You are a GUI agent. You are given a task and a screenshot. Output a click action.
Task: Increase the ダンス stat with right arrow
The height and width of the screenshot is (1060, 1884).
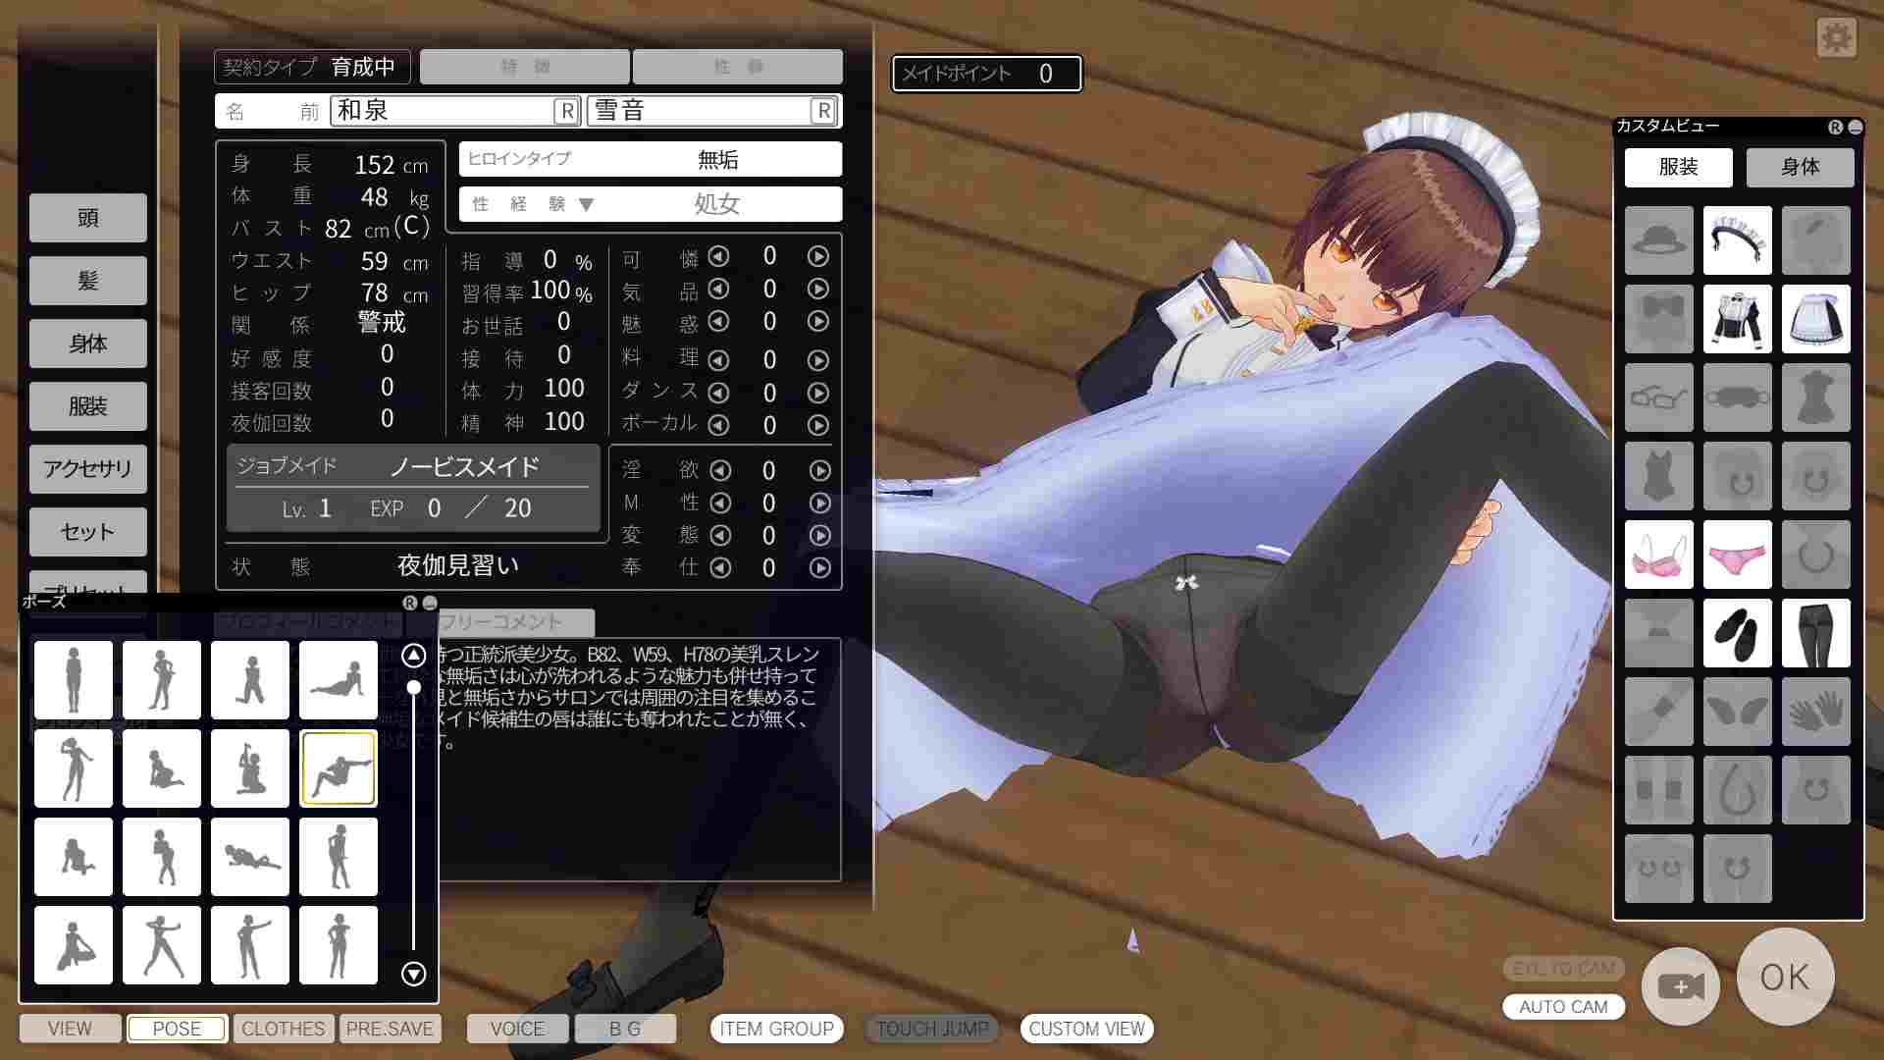[x=817, y=393]
